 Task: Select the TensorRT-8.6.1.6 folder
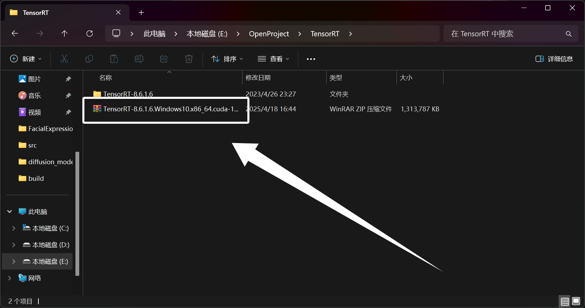click(x=128, y=94)
